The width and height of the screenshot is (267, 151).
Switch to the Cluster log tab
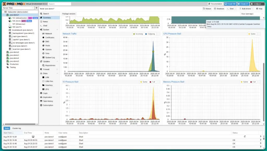click(x=16, y=128)
